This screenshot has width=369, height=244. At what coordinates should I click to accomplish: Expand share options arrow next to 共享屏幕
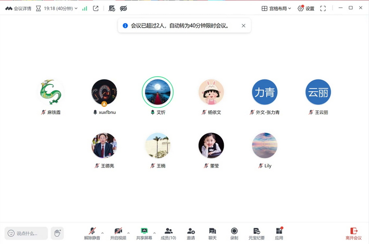(x=155, y=233)
